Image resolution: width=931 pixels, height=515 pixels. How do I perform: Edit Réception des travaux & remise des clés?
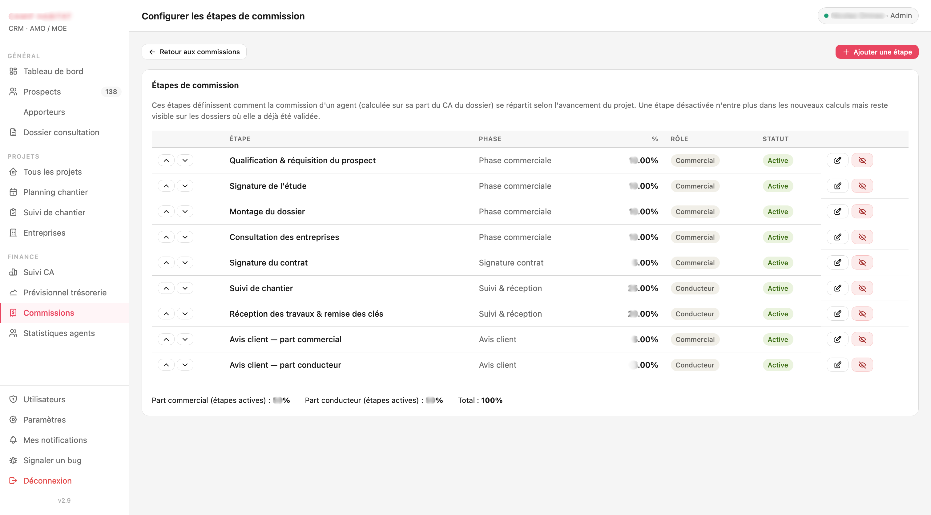837,314
